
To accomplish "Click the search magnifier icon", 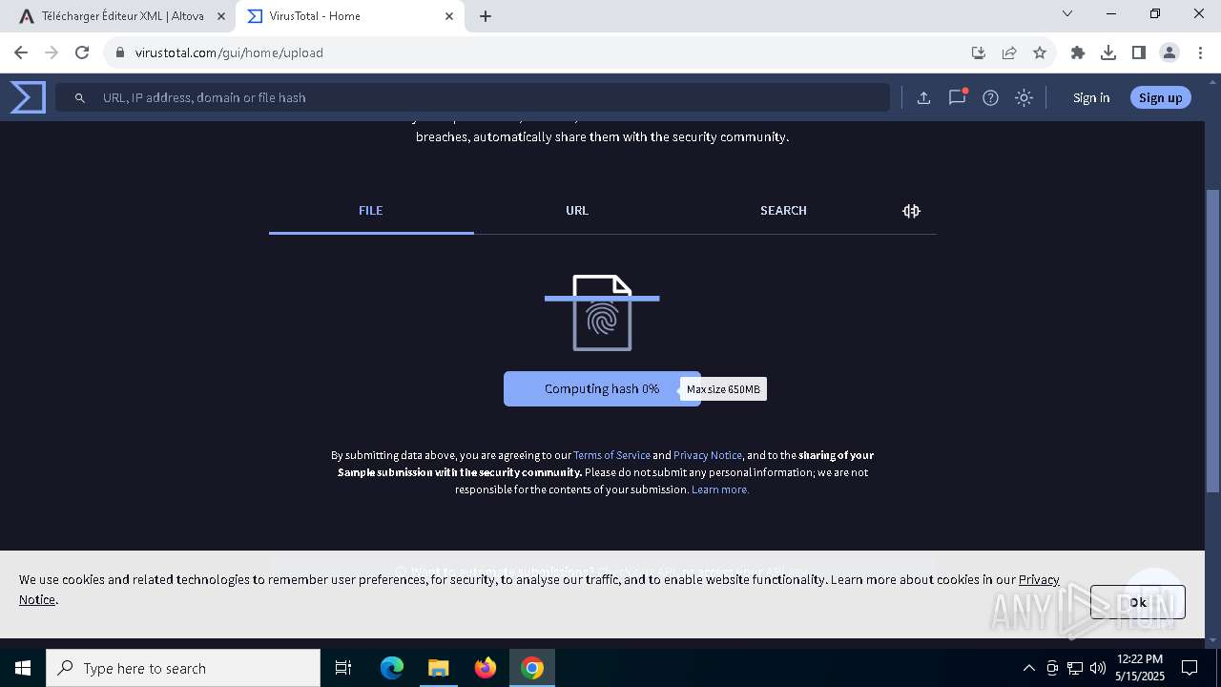I will point(80,97).
